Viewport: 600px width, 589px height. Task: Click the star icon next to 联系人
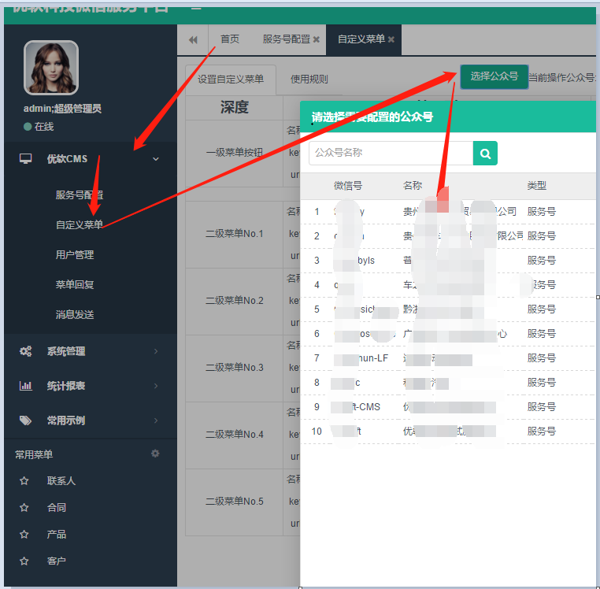click(x=24, y=480)
